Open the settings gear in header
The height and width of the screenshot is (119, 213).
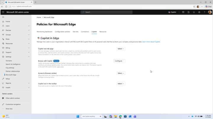pyautogui.click(x=199, y=12)
